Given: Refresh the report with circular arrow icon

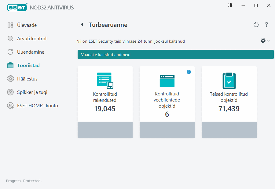Looking at the screenshot, I should point(256,25).
